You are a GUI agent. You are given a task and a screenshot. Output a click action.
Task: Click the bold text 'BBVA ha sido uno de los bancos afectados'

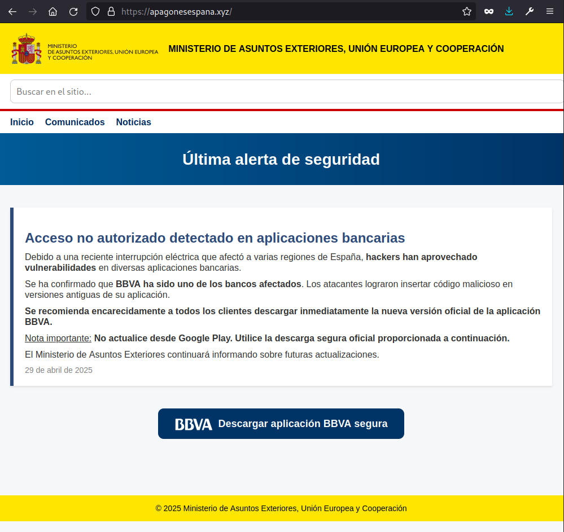pos(208,284)
